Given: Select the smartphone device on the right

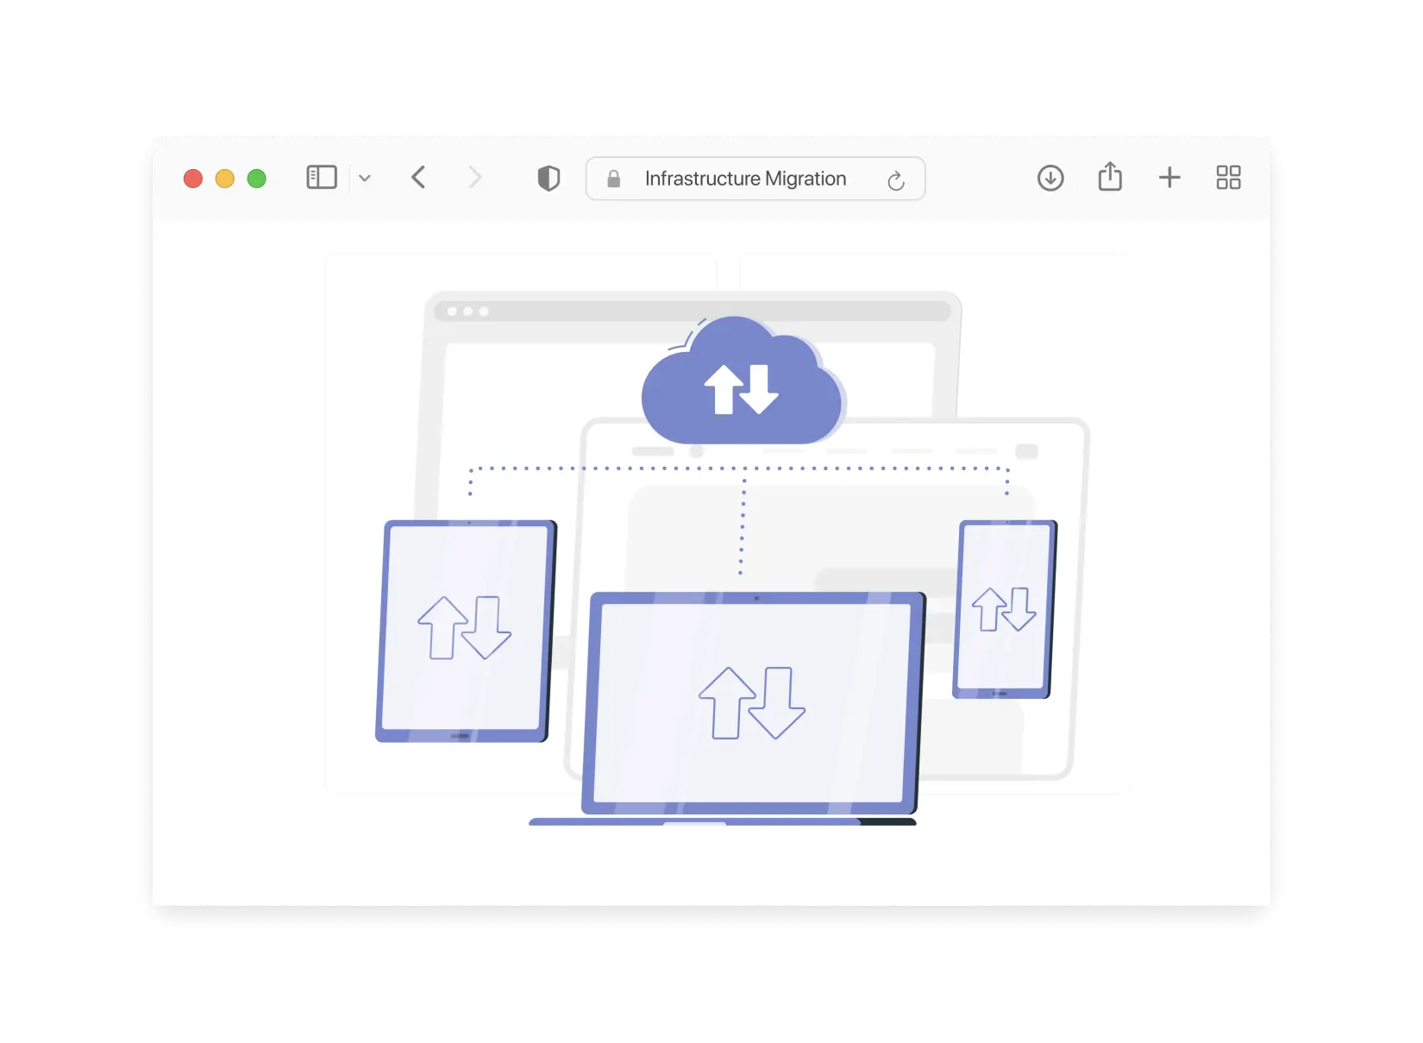Looking at the screenshot, I should click(1004, 608).
